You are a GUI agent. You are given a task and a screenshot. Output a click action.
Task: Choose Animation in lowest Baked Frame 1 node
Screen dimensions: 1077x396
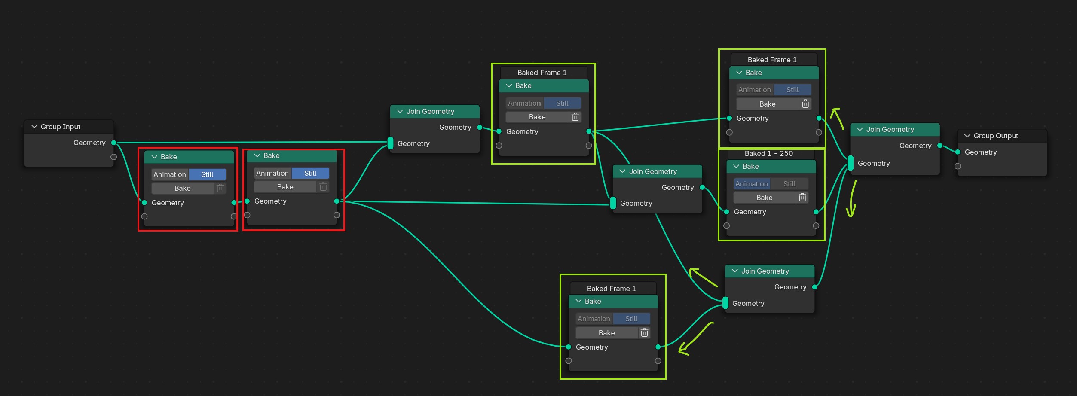pyautogui.click(x=594, y=319)
